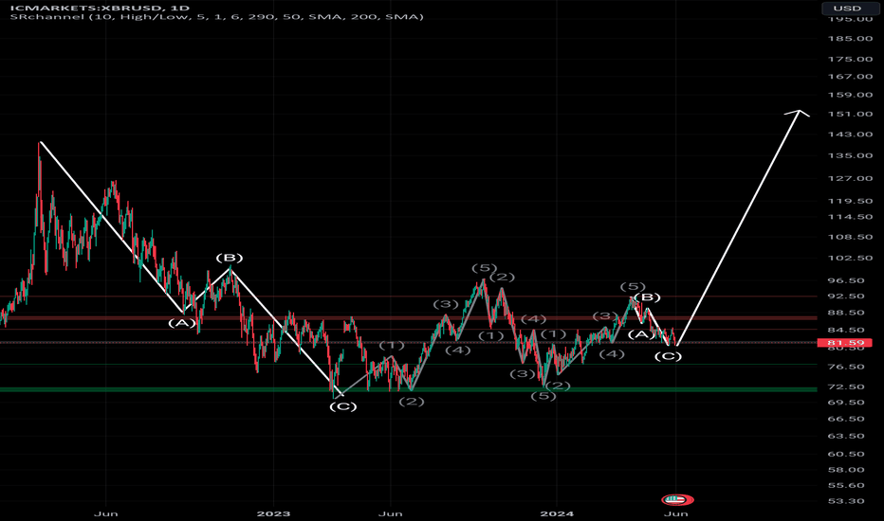The width and height of the screenshot is (884, 521).
Task: Click the 195.00 price axis value
Action: (x=850, y=19)
